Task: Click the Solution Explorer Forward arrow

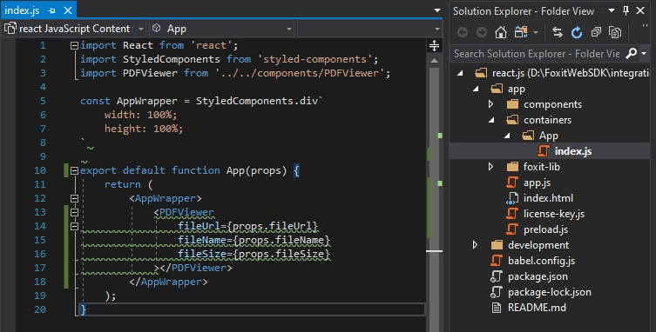Action: pos(482,32)
